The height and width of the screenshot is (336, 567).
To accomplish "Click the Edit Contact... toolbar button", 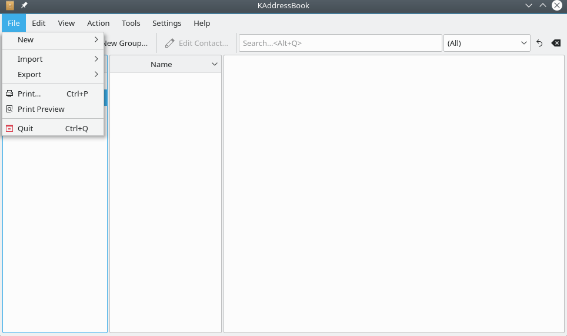I will point(196,43).
